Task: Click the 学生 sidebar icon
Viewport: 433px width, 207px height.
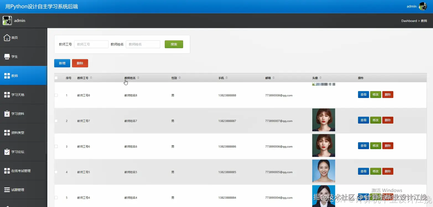Action: pyautogui.click(x=7, y=57)
